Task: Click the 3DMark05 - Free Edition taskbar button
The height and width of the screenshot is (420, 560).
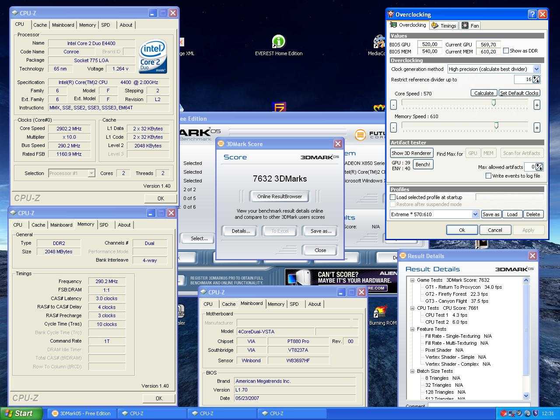Action: [82, 413]
